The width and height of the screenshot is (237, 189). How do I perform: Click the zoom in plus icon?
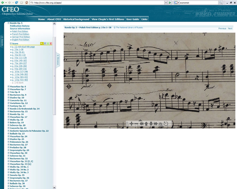tap(131, 124)
